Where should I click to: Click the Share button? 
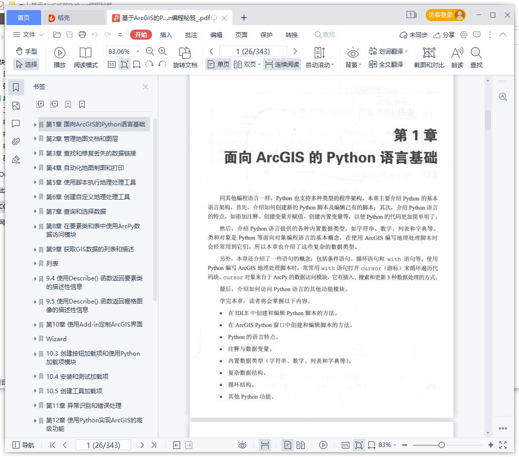444,35
